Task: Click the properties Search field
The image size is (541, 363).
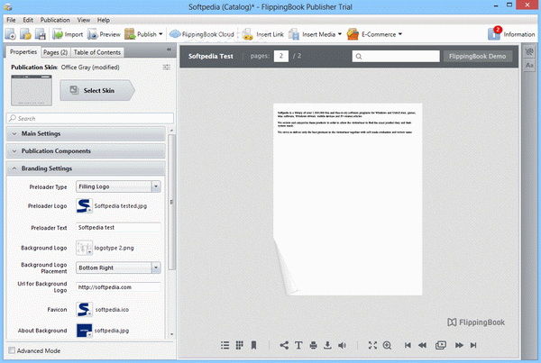Action: 89,118
